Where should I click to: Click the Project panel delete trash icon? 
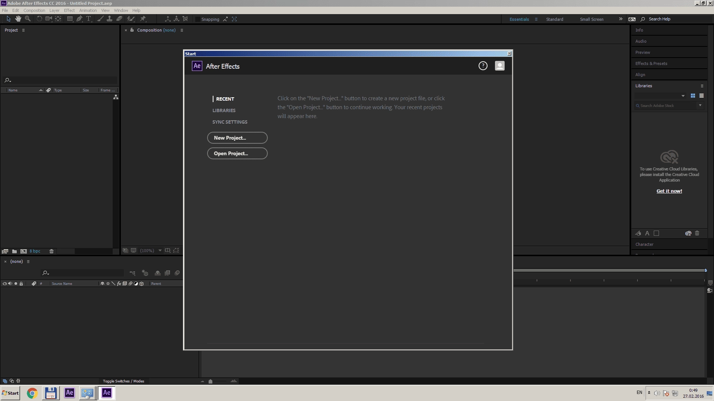(x=51, y=251)
